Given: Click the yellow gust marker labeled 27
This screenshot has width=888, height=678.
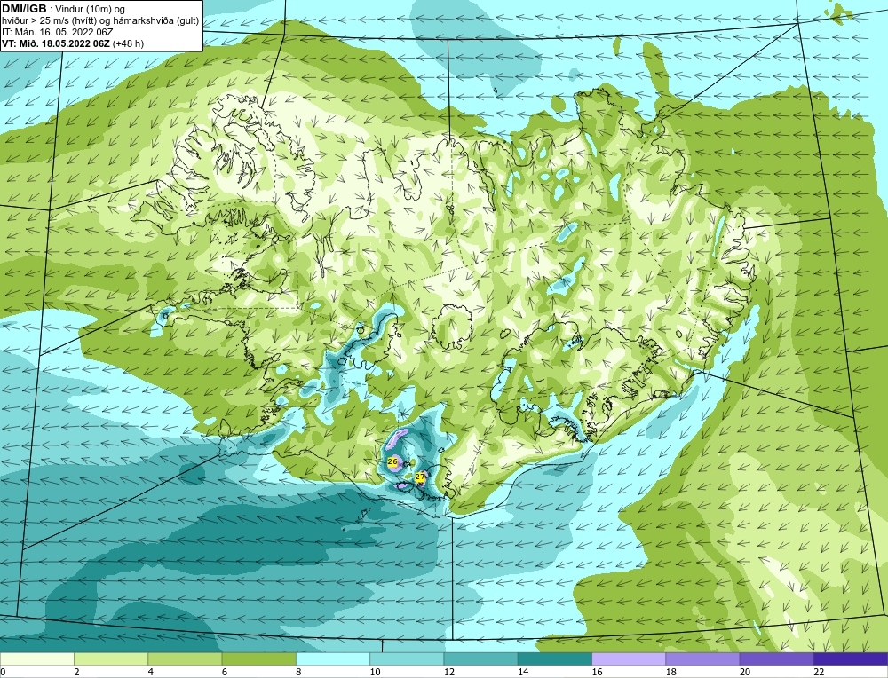Looking at the screenshot, I should [420, 477].
